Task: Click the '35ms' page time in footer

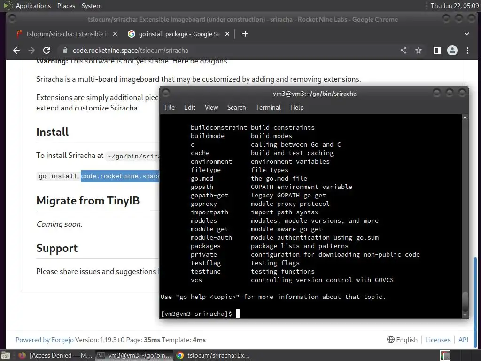Action: click(x=152, y=340)
